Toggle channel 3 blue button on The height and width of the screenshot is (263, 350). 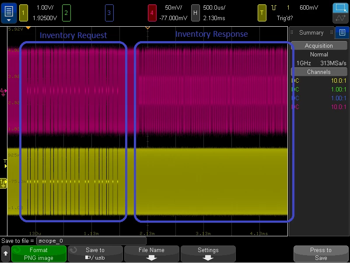coord(109,13)
